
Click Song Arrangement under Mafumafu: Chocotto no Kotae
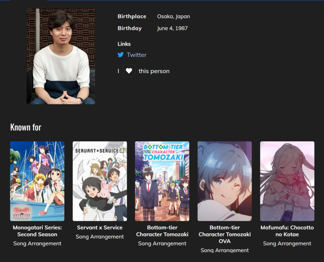point(287,244)
